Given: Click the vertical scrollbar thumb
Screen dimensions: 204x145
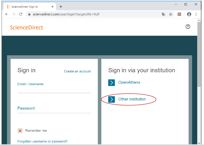Looking at the screenshot, I should click(x=199, y=54).
